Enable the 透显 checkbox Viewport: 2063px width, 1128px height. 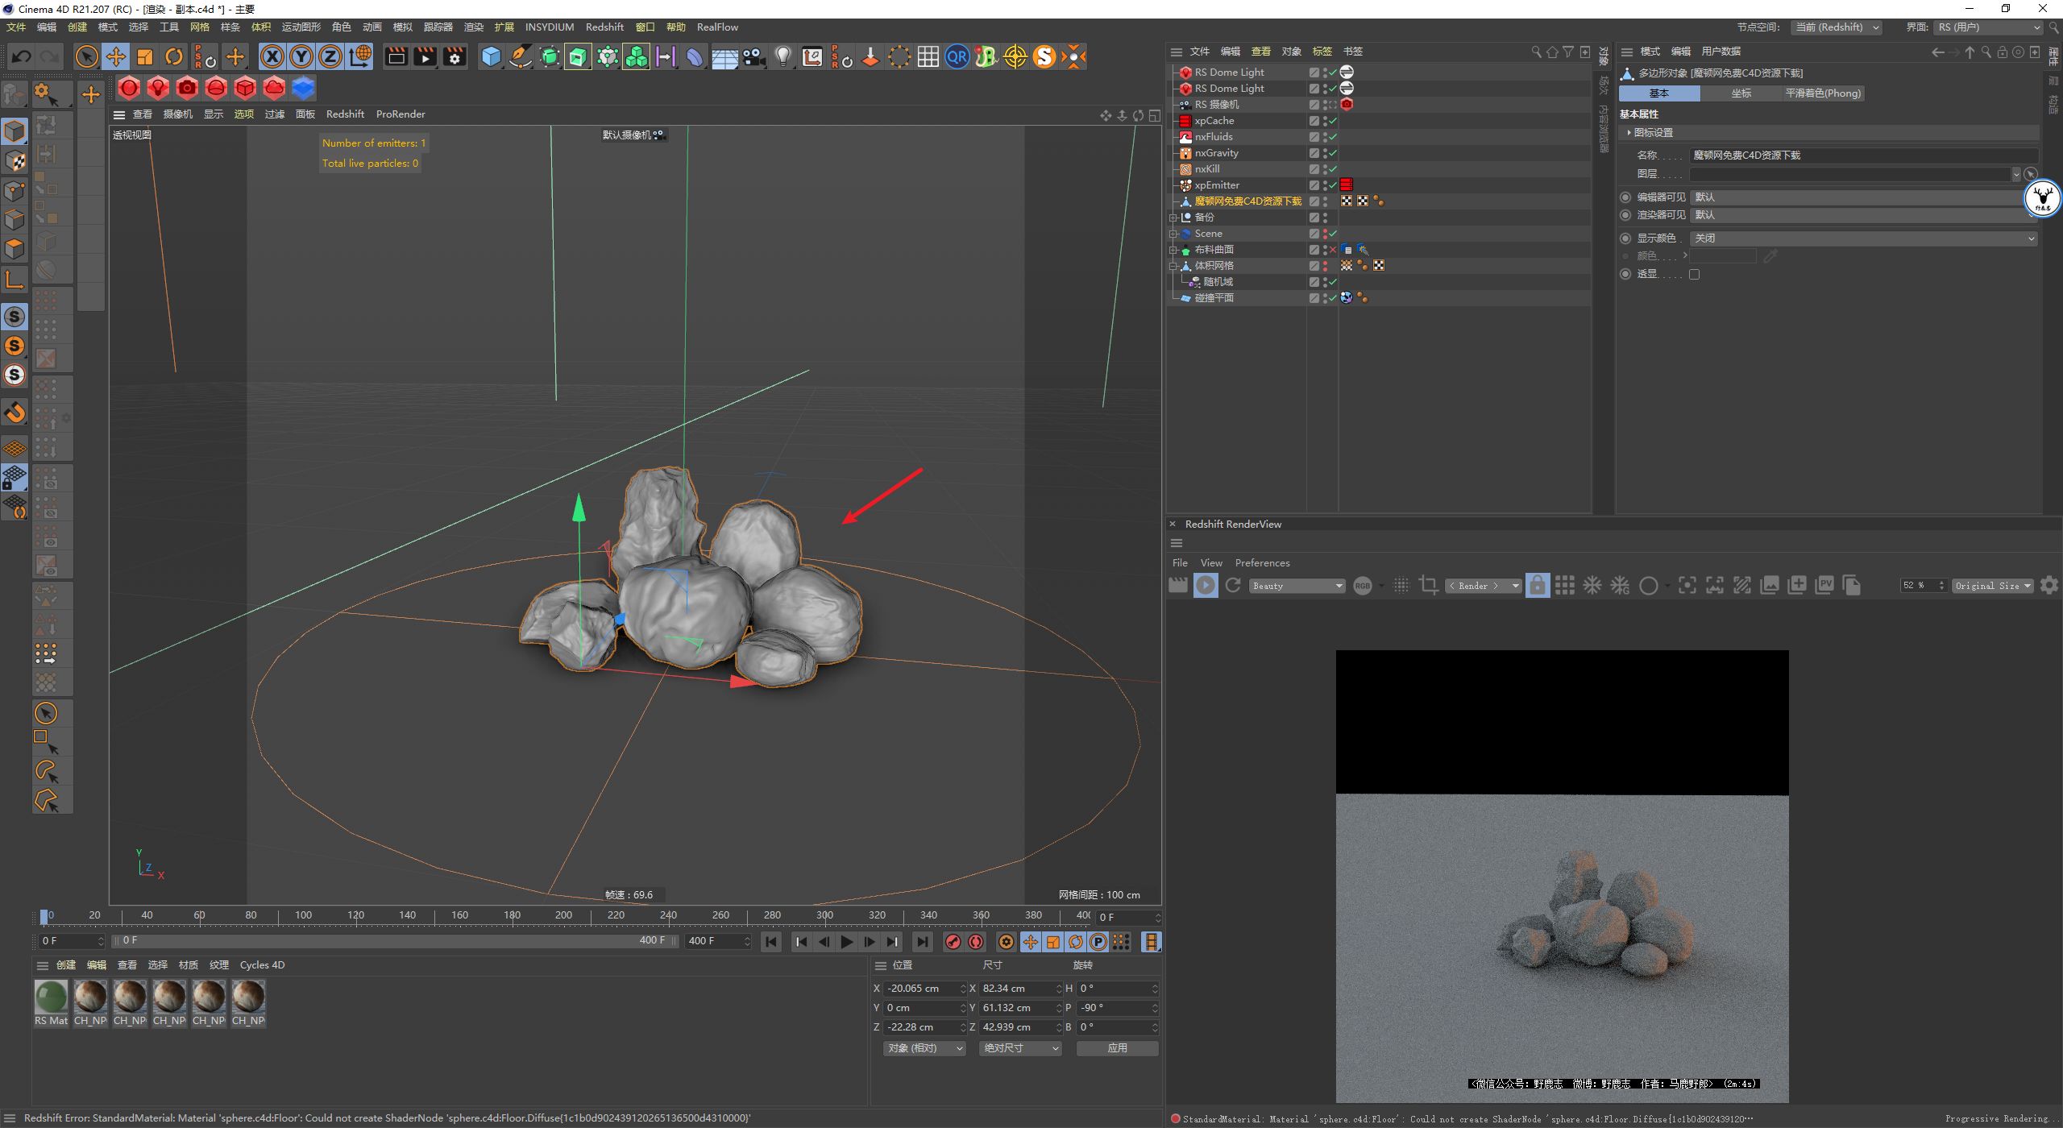[1694, 275]
